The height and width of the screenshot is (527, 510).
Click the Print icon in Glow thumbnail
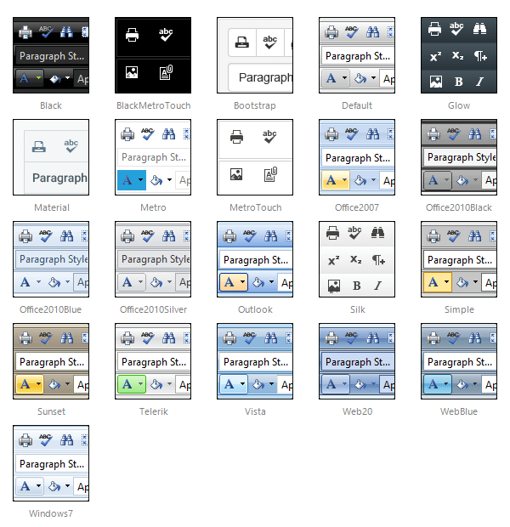pos(435,30)
